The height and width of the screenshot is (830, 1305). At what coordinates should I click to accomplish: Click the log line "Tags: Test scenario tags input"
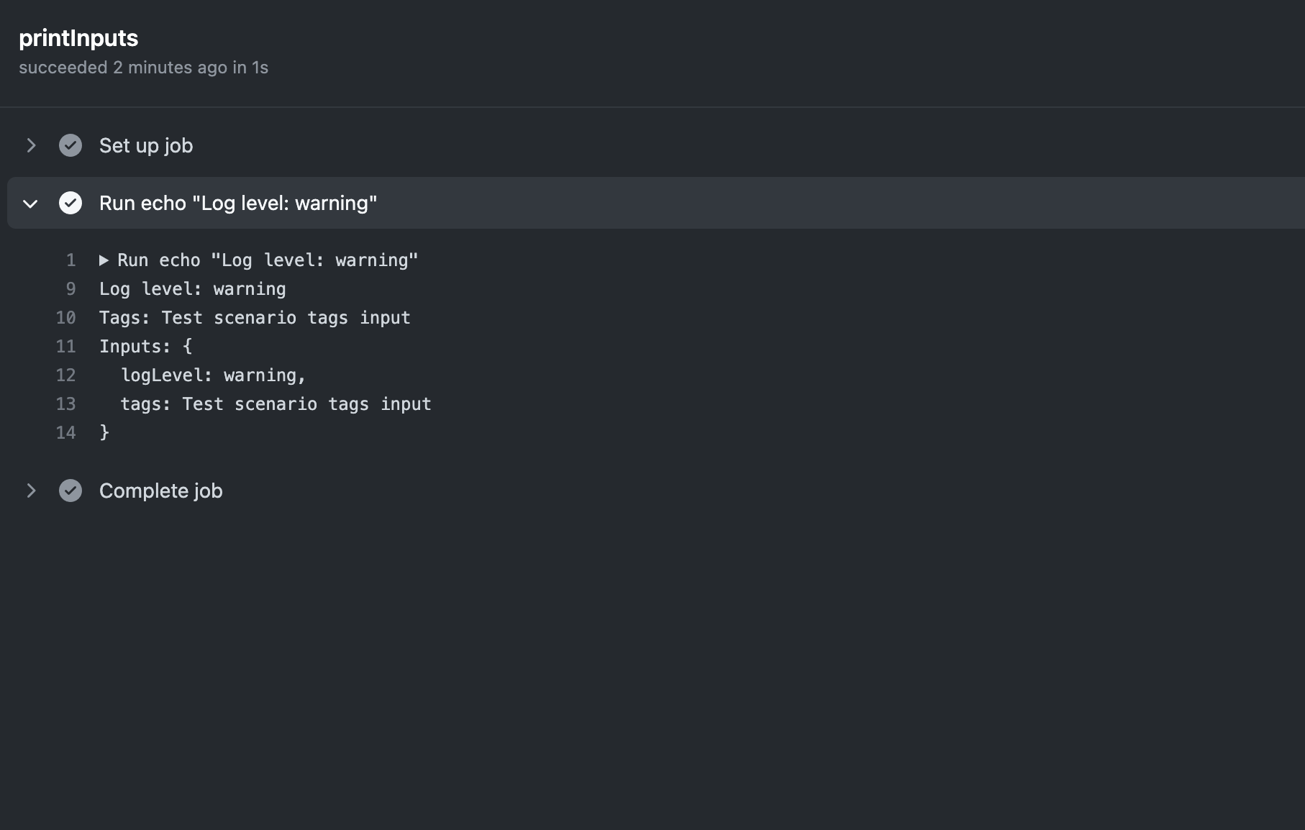coord(255,318)
